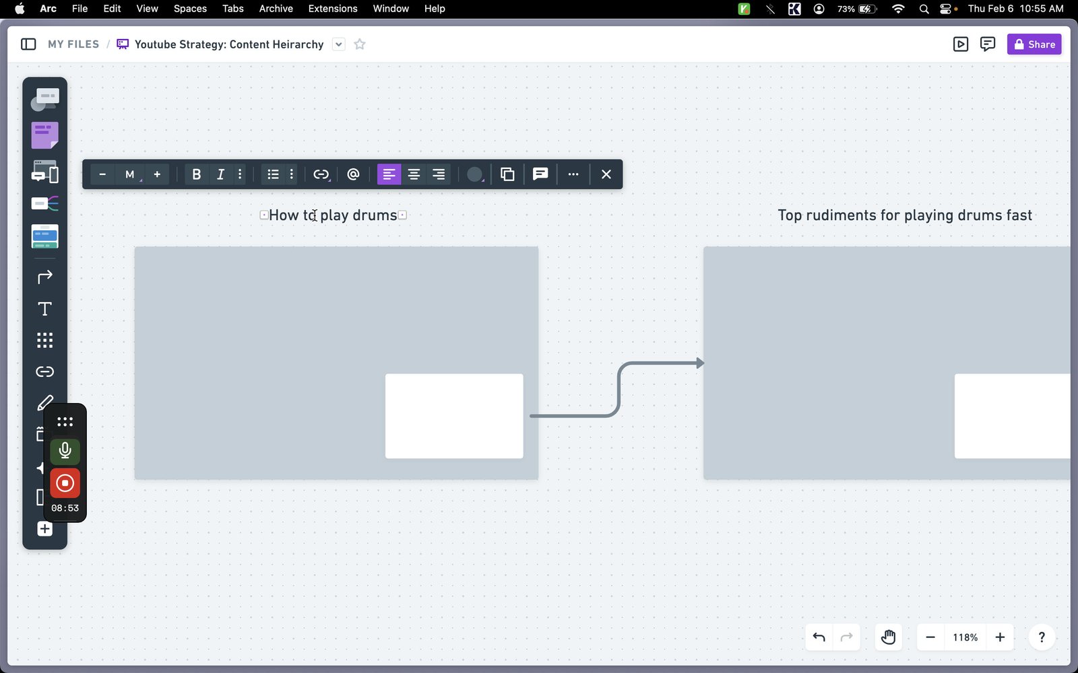Go to MY FILES breadcrumb
This screenshot has height=673, width=1078.
click(x=73, y=44)
